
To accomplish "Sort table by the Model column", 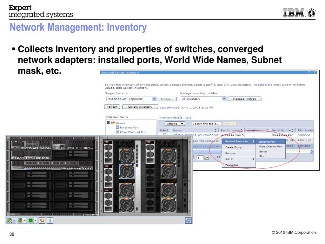I will [267, 130].
